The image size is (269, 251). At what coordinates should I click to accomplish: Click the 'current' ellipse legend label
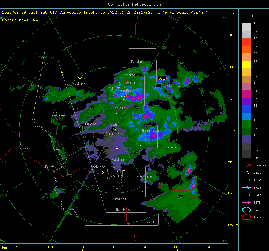(x=259, y=210)
